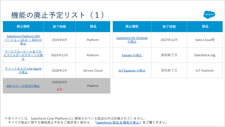Open the Salesforce Platform API バージョン 21.0～30.0 の廃止 link
The width and height of the screenshot is (225, 127).
click(x=23, y=40)
